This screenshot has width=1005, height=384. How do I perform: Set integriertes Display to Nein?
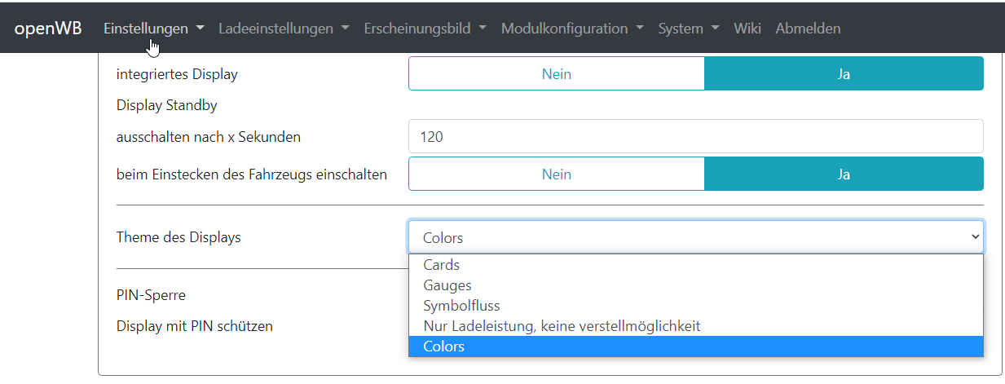(x=556, y=73)
